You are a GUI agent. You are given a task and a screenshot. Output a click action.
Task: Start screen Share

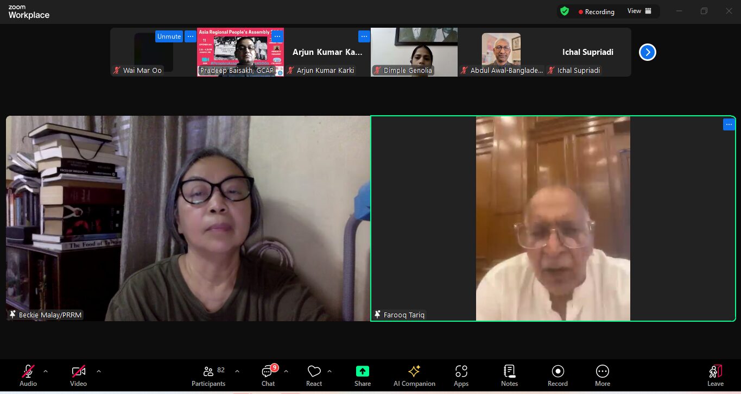point(362,375)
